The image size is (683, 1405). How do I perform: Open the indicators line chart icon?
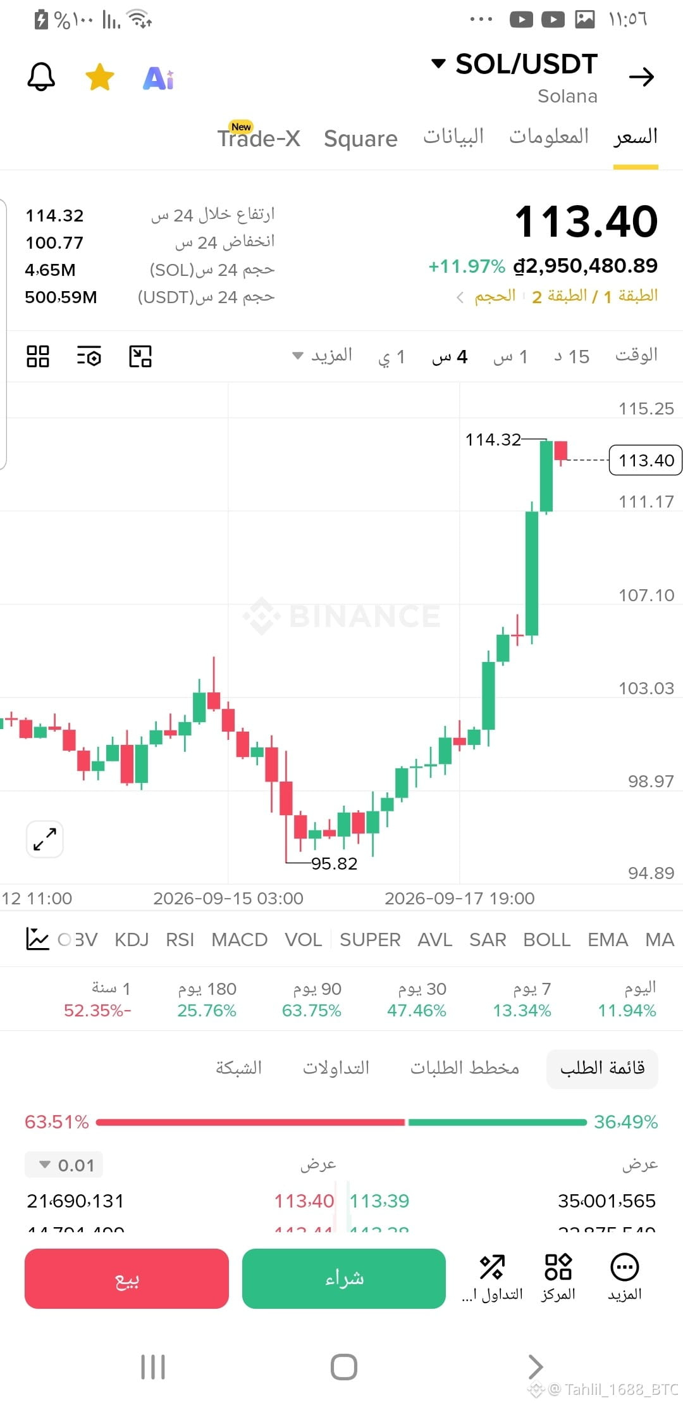[x=37, y=939]
